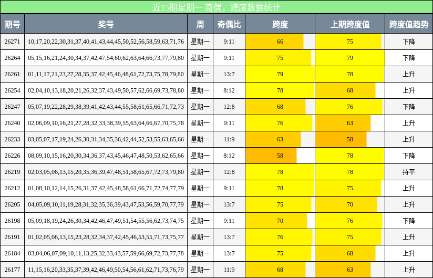This screenshot has width=433, height=278.
Task: Click the 上升 trend in row 26177
Action: point(409,270)
